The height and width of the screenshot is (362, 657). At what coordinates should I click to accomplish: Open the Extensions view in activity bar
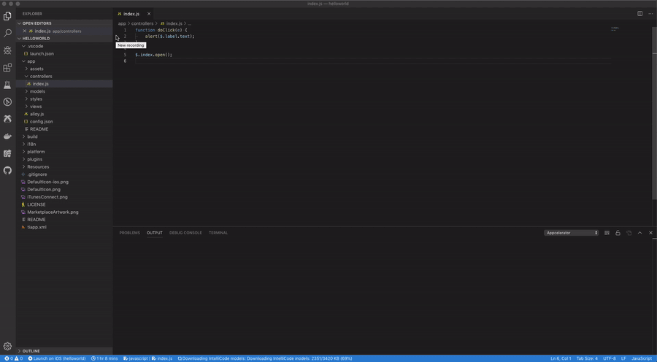point(7,67)
